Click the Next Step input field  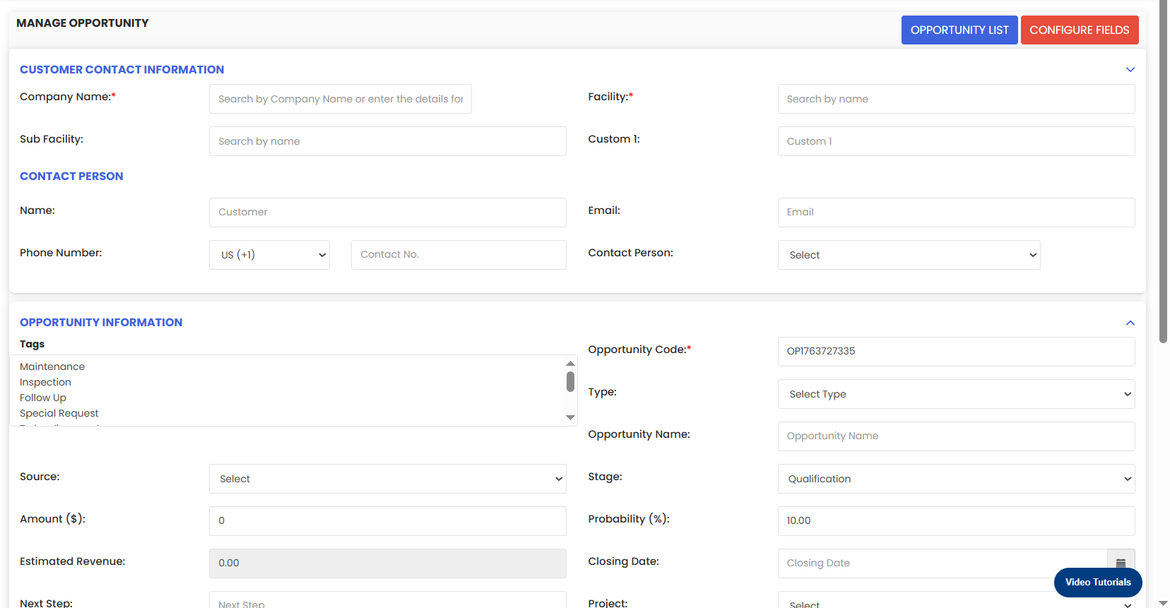(x=388, y=600)
